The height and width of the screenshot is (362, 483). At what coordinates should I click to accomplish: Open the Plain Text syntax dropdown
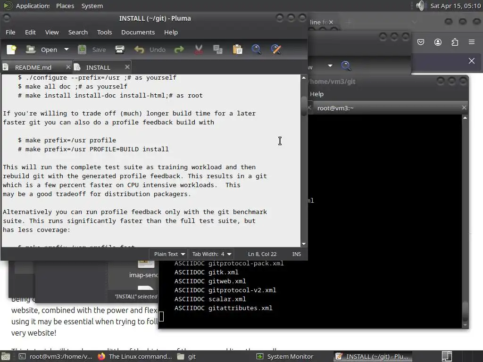[x=169, y=254]
